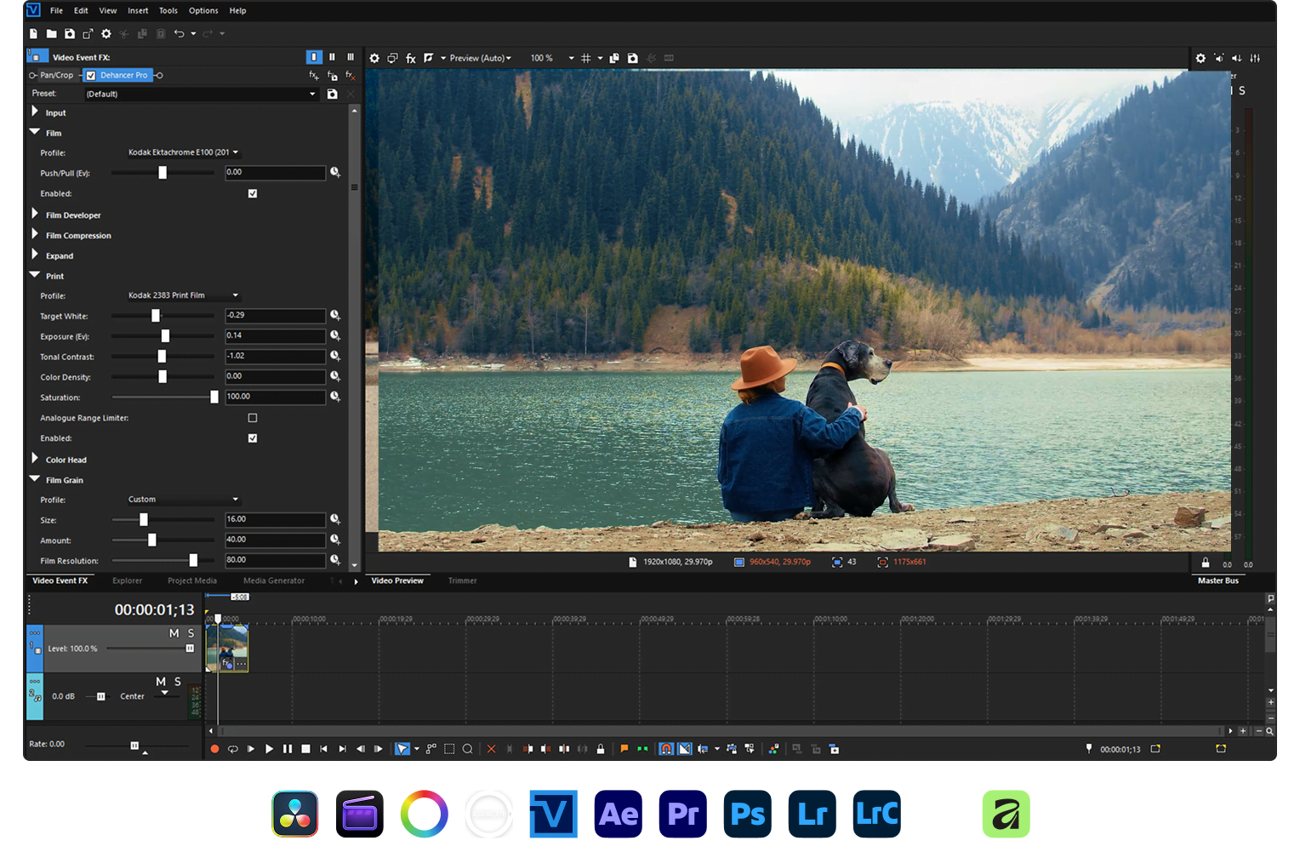
Task: Toggle snapping magnet icon
Action: pyautogui.click(x=666, y=749)
